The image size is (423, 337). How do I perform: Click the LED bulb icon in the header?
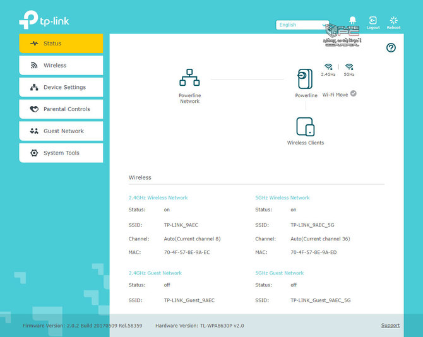352,20
